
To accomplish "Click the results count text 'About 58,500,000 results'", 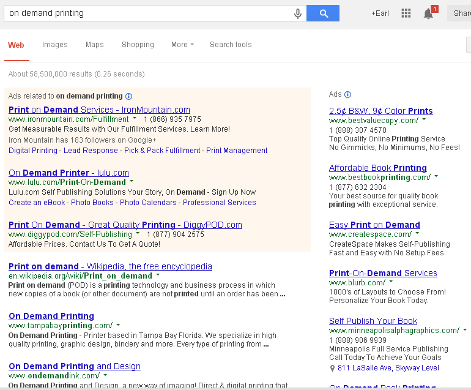I will 50,74.
